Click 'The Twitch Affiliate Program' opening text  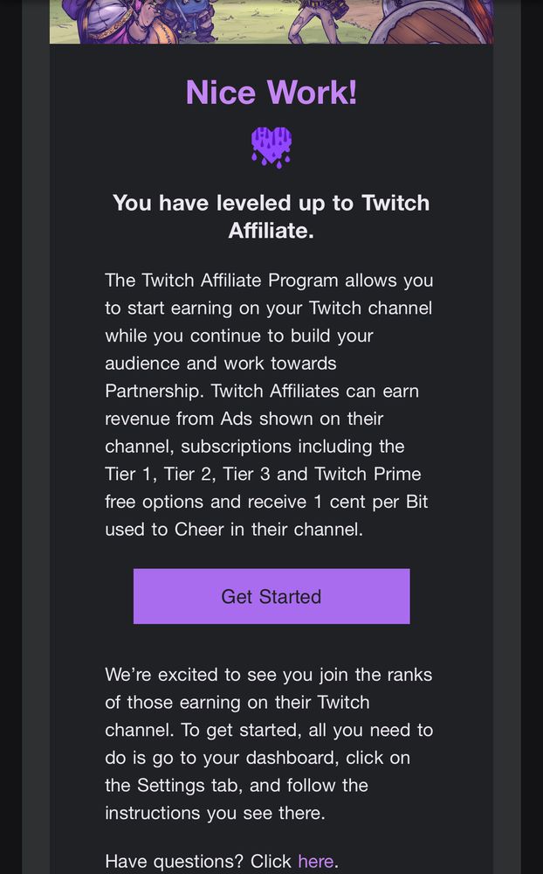pyautogui.click(x=222, y=281)
